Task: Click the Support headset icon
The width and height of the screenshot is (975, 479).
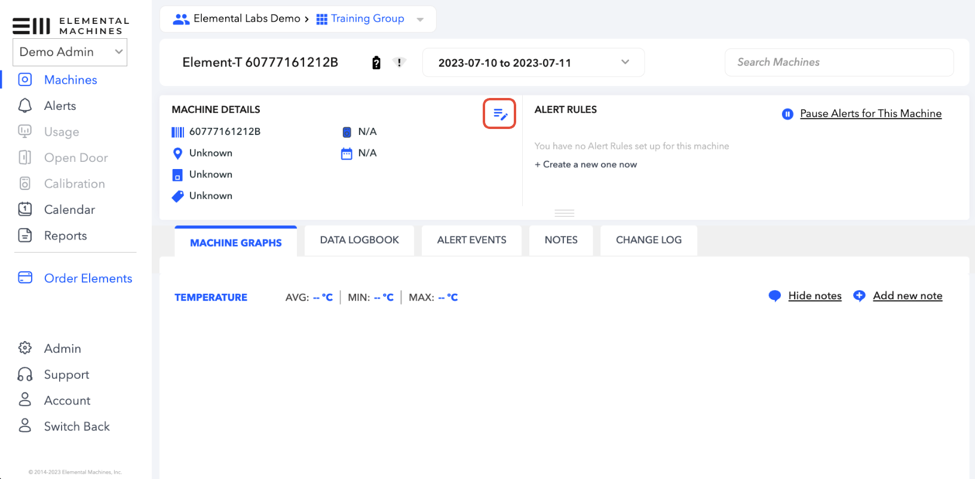Action: click(25, 374)
